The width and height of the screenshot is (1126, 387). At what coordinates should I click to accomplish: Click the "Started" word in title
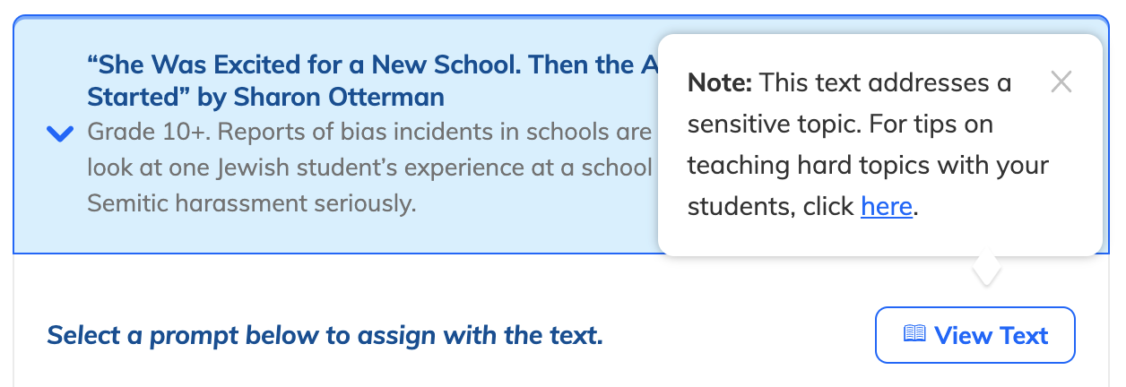tap(126, 96)
